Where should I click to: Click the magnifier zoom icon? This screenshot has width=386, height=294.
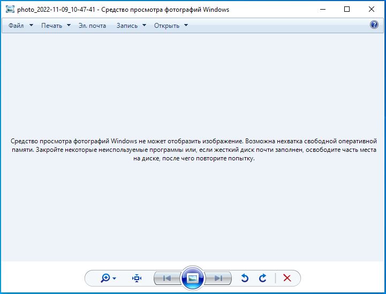click(105, 278)
